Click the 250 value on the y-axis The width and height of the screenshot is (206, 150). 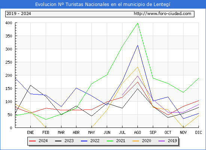(9, 62)
